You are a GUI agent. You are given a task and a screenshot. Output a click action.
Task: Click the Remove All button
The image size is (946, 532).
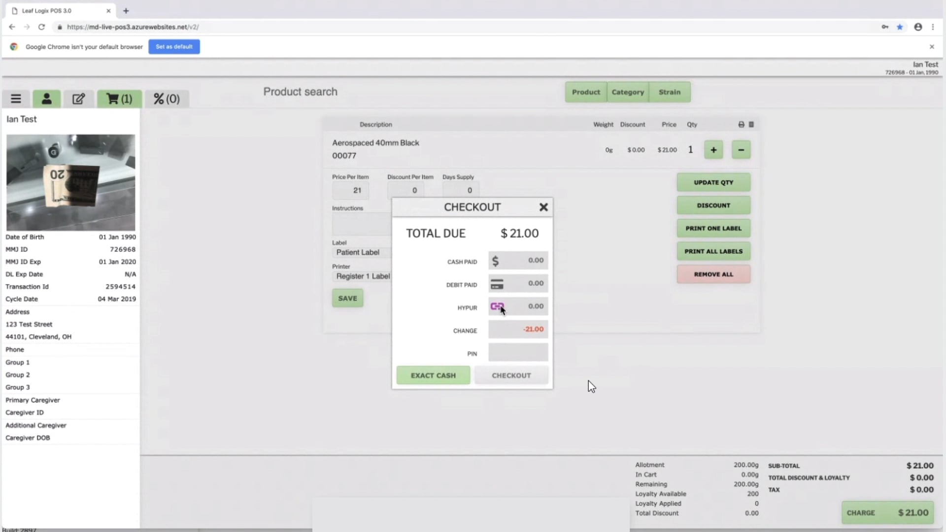[x=713, y=274]
